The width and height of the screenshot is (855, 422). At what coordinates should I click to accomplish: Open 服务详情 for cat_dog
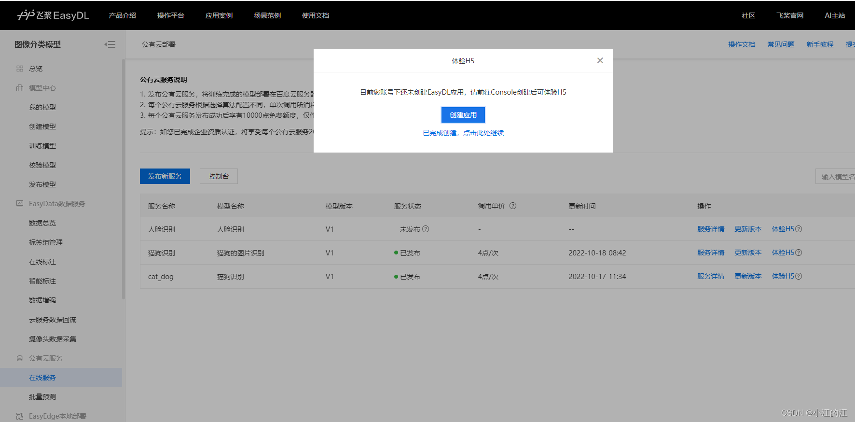point(711,276)
